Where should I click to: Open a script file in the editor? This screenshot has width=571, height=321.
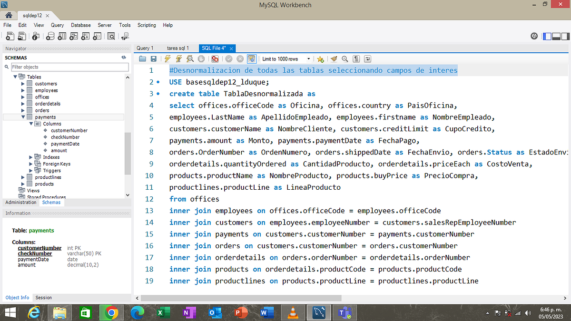[143, 59]
